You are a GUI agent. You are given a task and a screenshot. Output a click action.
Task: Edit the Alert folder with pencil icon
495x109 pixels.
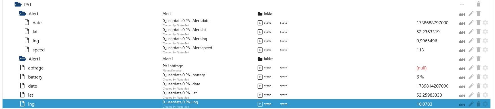[x=471, y=14]
